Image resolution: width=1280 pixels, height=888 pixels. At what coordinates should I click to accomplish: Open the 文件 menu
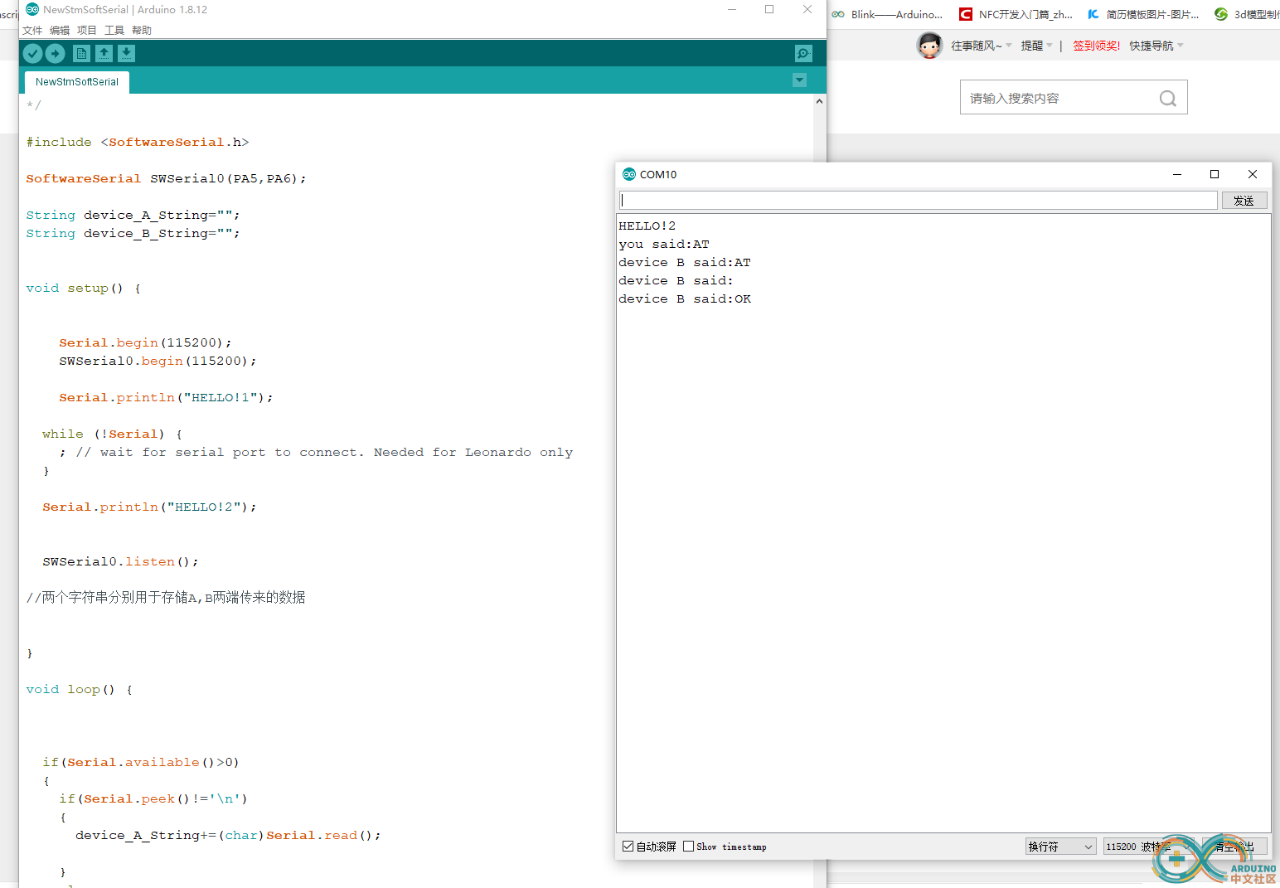32,31
